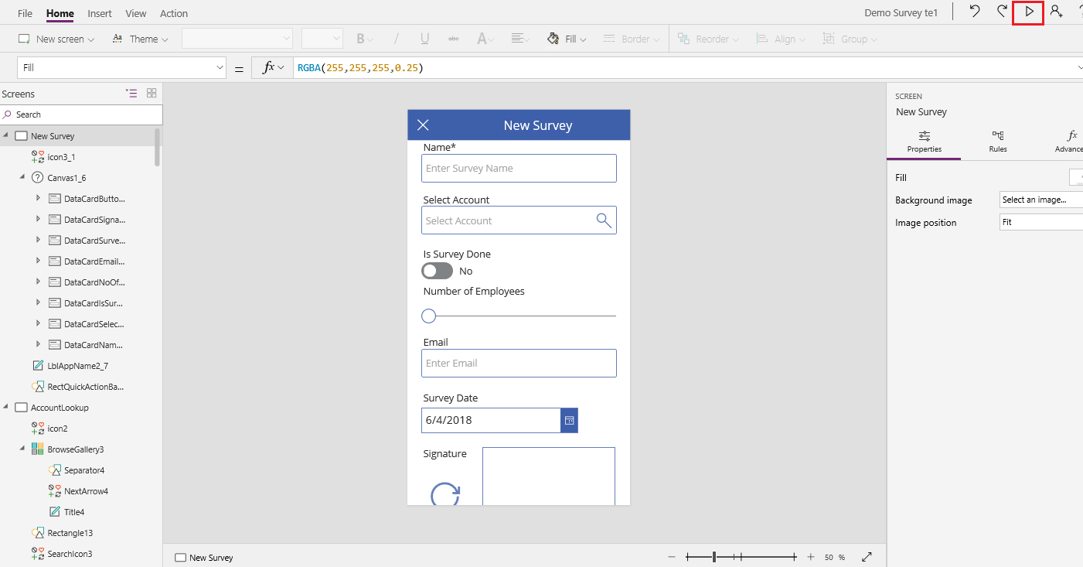1083x567 pixels.
Task: Open the Theme dropdown
Action: pos(140,38)
